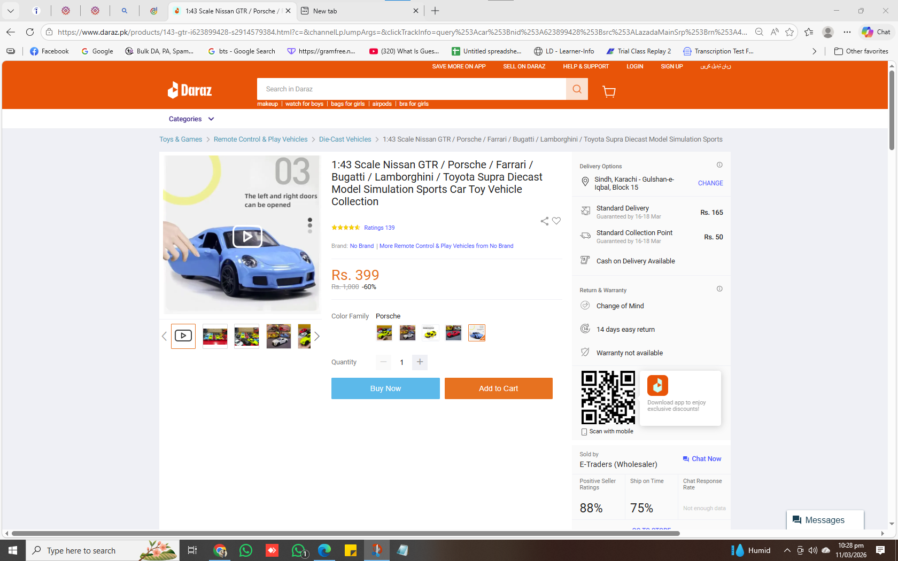This screenshot has width=898, height=561.
Task: Open browser profile avatar
Action: 828,32
